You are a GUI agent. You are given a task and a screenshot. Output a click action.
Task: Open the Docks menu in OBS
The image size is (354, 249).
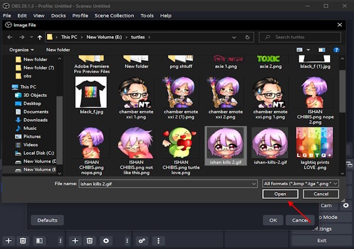59,15
